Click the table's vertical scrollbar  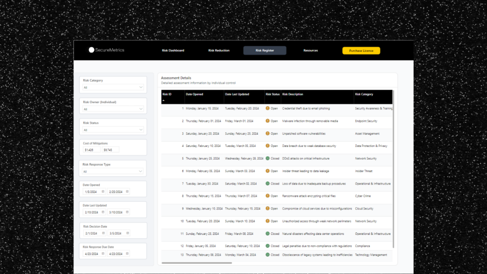pyautogui.click(x=393, y=169)
